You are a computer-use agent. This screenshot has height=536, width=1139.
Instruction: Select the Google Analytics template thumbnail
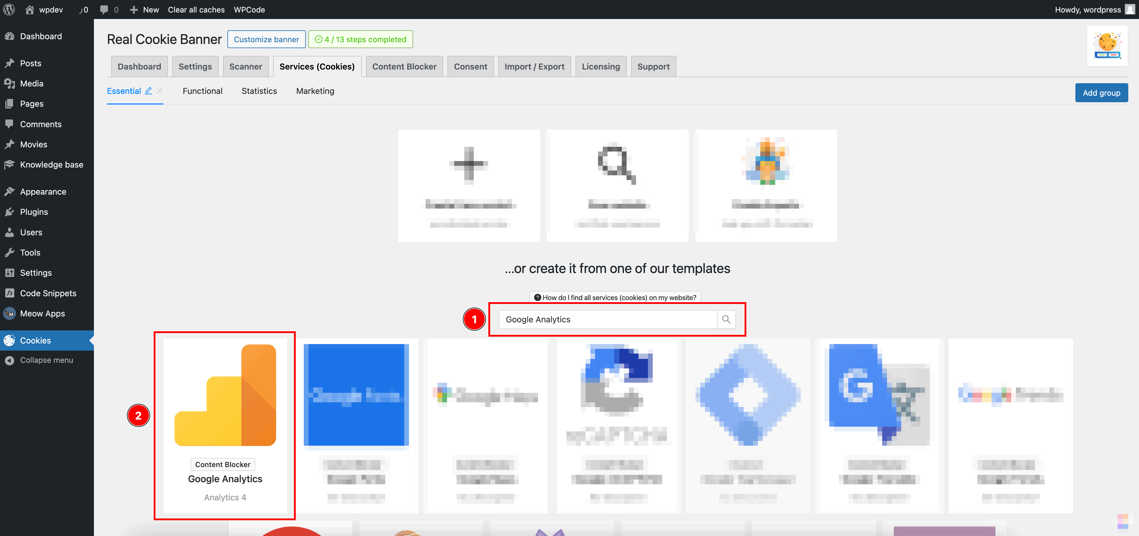click(x=225, y=395)
